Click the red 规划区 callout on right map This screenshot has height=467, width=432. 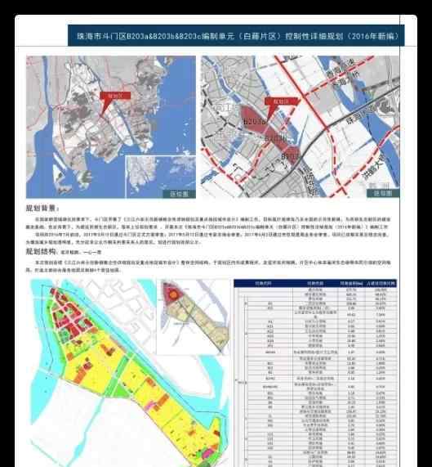(281, 101)
